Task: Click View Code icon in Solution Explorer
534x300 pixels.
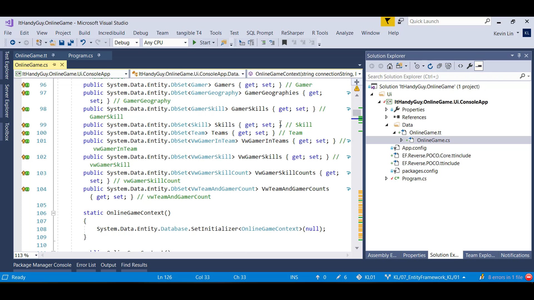Action: coord(461,66)
